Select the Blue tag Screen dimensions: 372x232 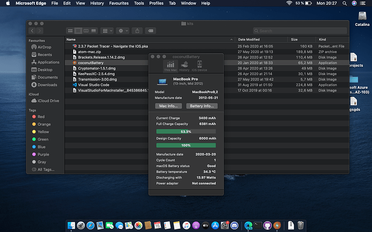point(42,147)
